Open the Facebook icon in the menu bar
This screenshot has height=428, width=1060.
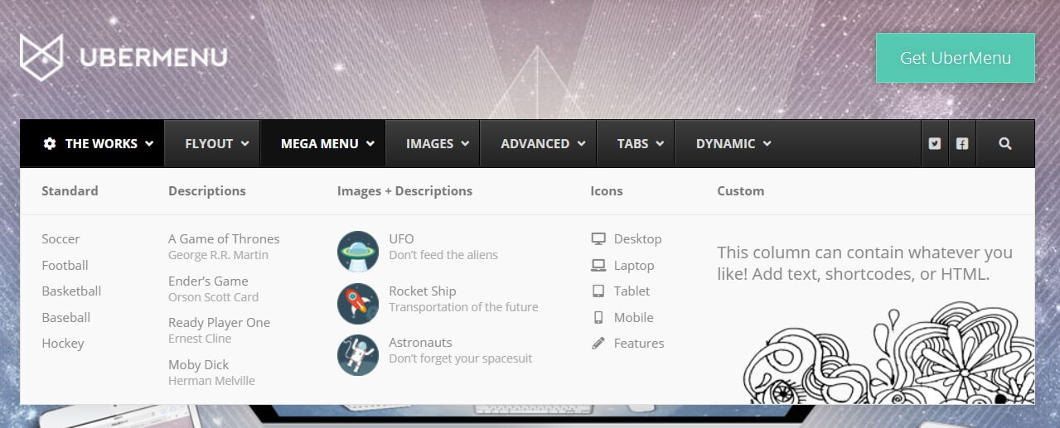point(962,143)
